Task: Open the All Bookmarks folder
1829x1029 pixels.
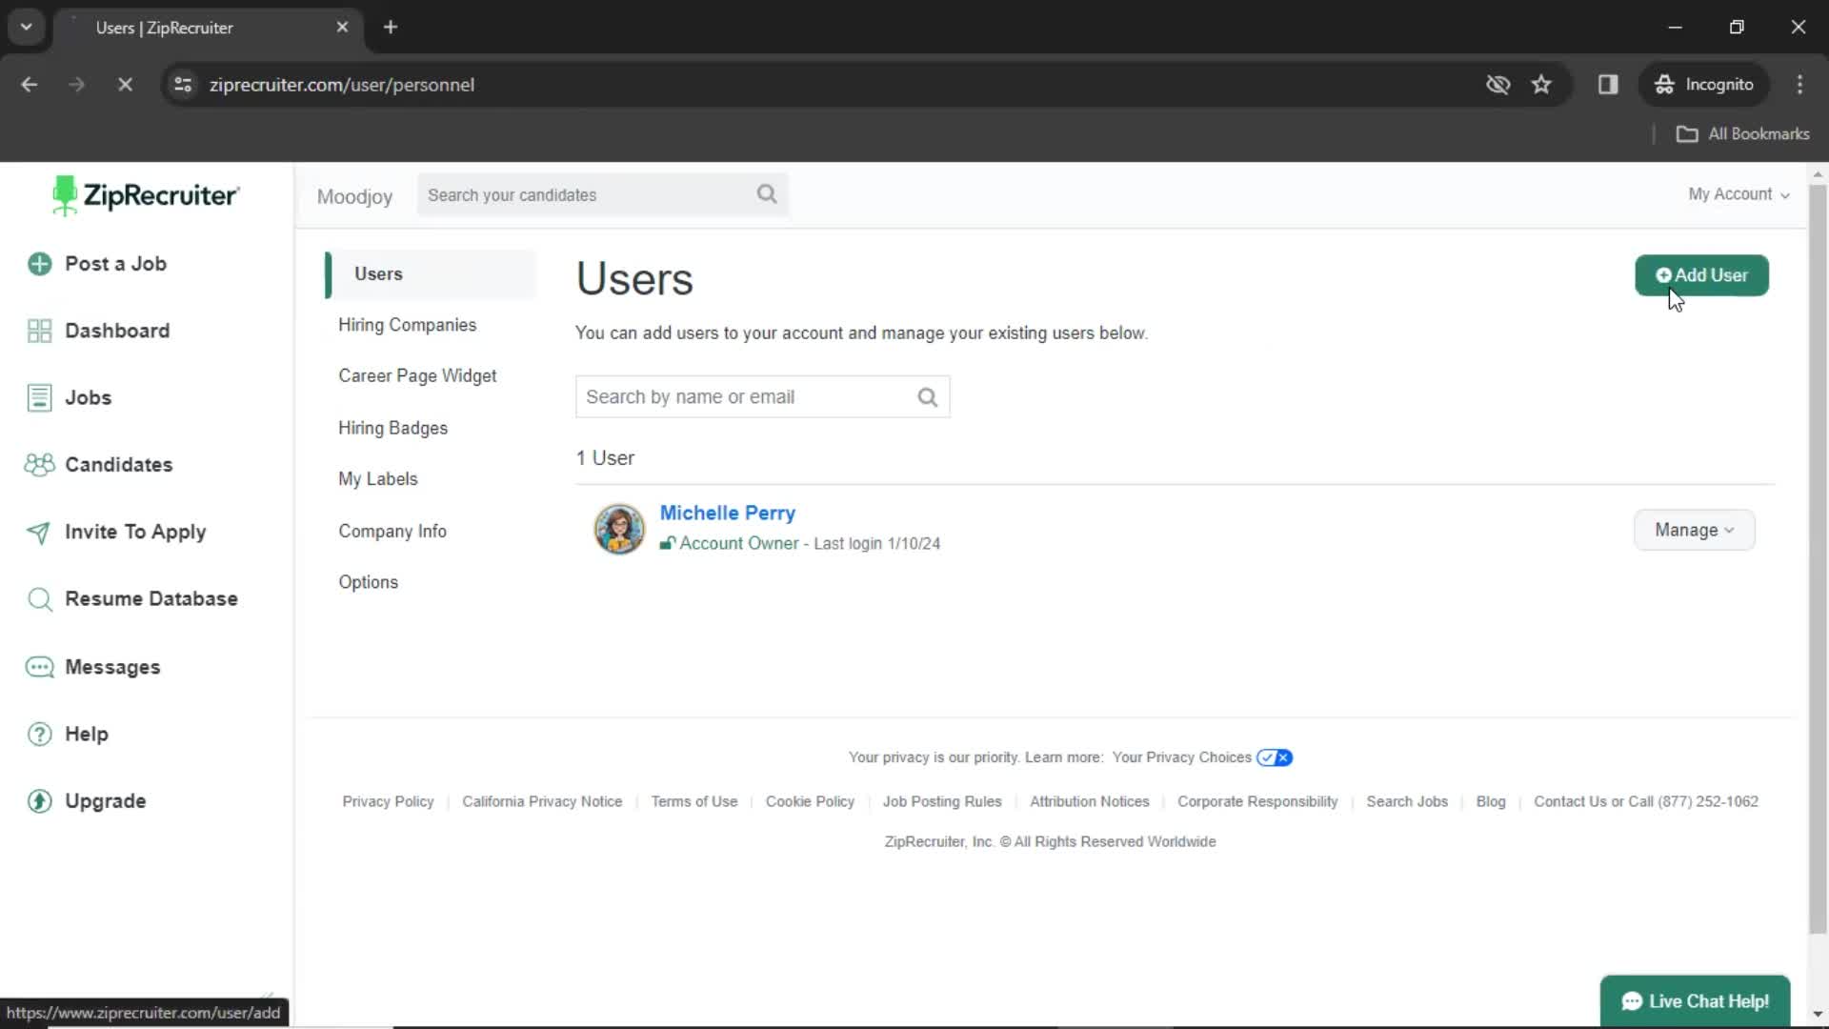Action: pos(1742,134)
